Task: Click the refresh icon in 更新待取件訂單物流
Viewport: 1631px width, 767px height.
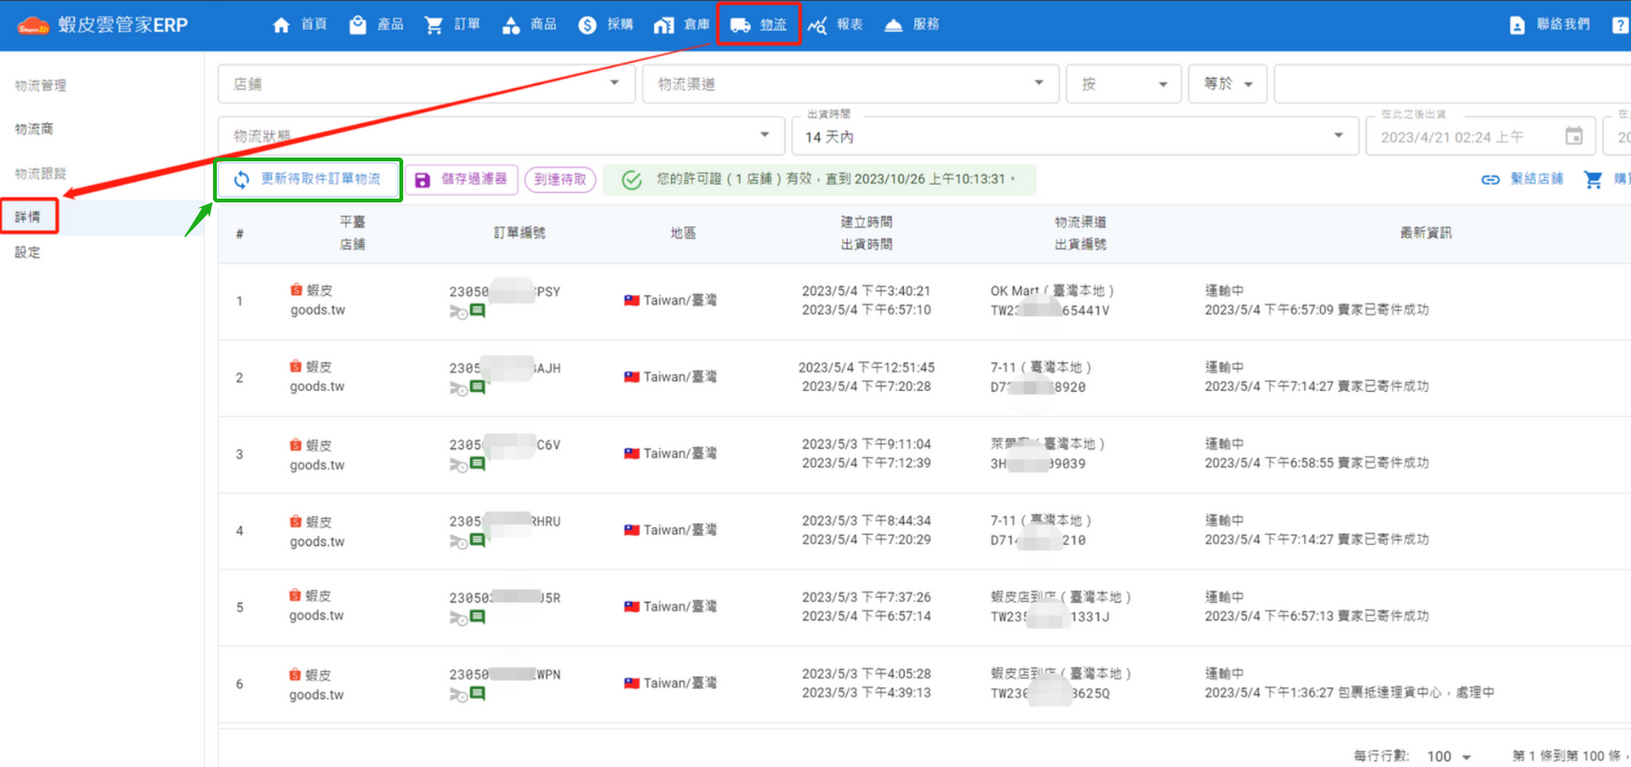Action: point(242,180)
